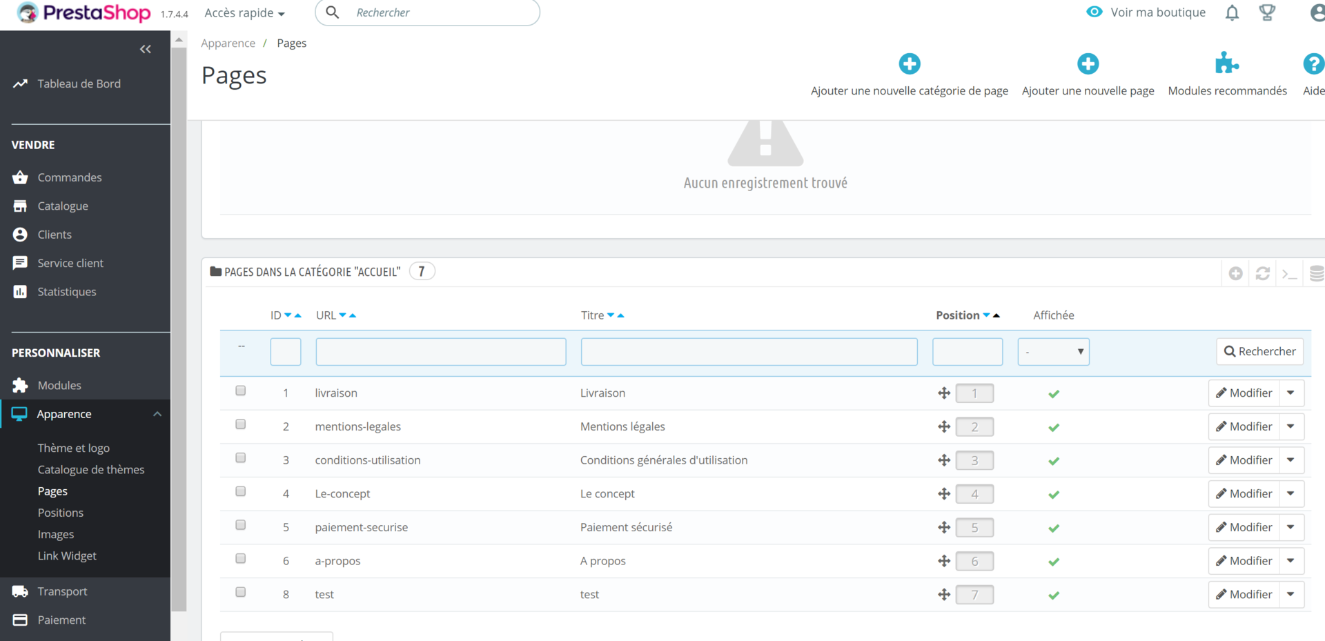Click Rechercher filter button

[1259, 351]
